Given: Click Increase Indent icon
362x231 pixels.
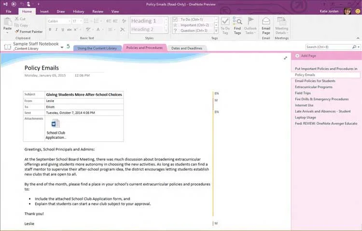Looking at the screenshot, I should pyautogui.click(x=115, y=21).
